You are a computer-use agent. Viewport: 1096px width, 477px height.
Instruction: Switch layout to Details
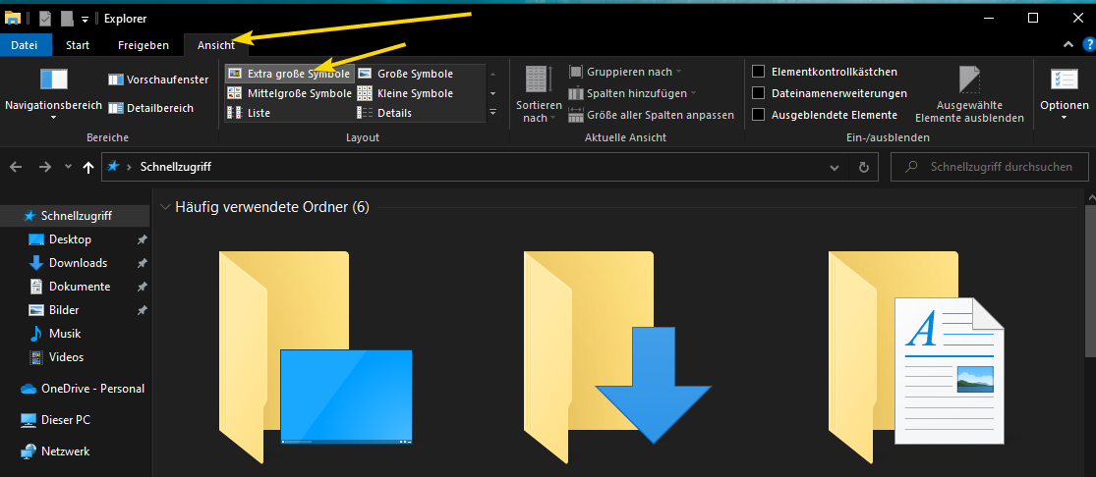(385, 113)
